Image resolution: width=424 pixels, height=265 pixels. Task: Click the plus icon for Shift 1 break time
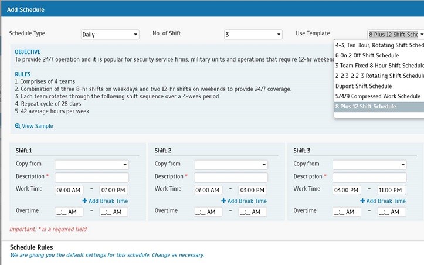coord(84,201)
